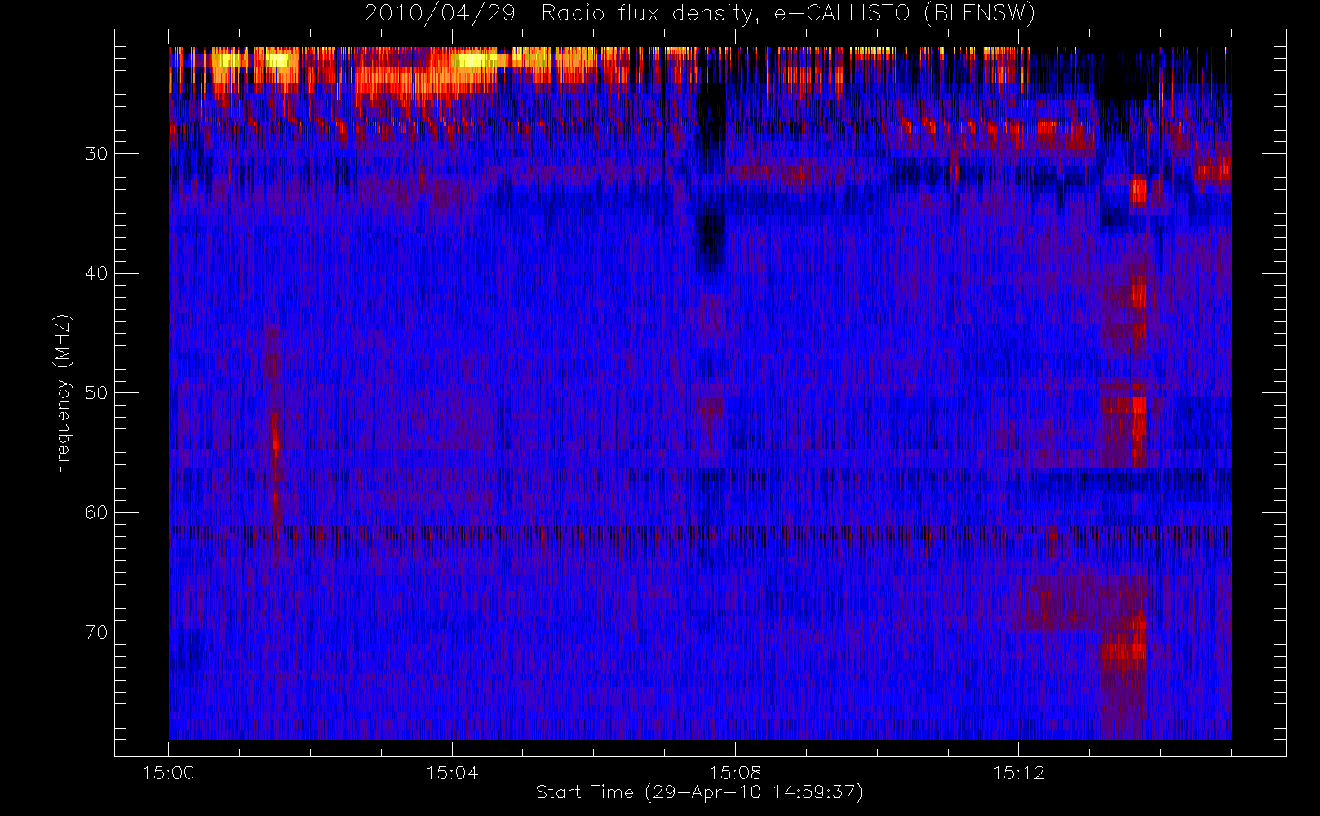
Task: Click the 40 frequency tick label
Action: click(96, 273)
